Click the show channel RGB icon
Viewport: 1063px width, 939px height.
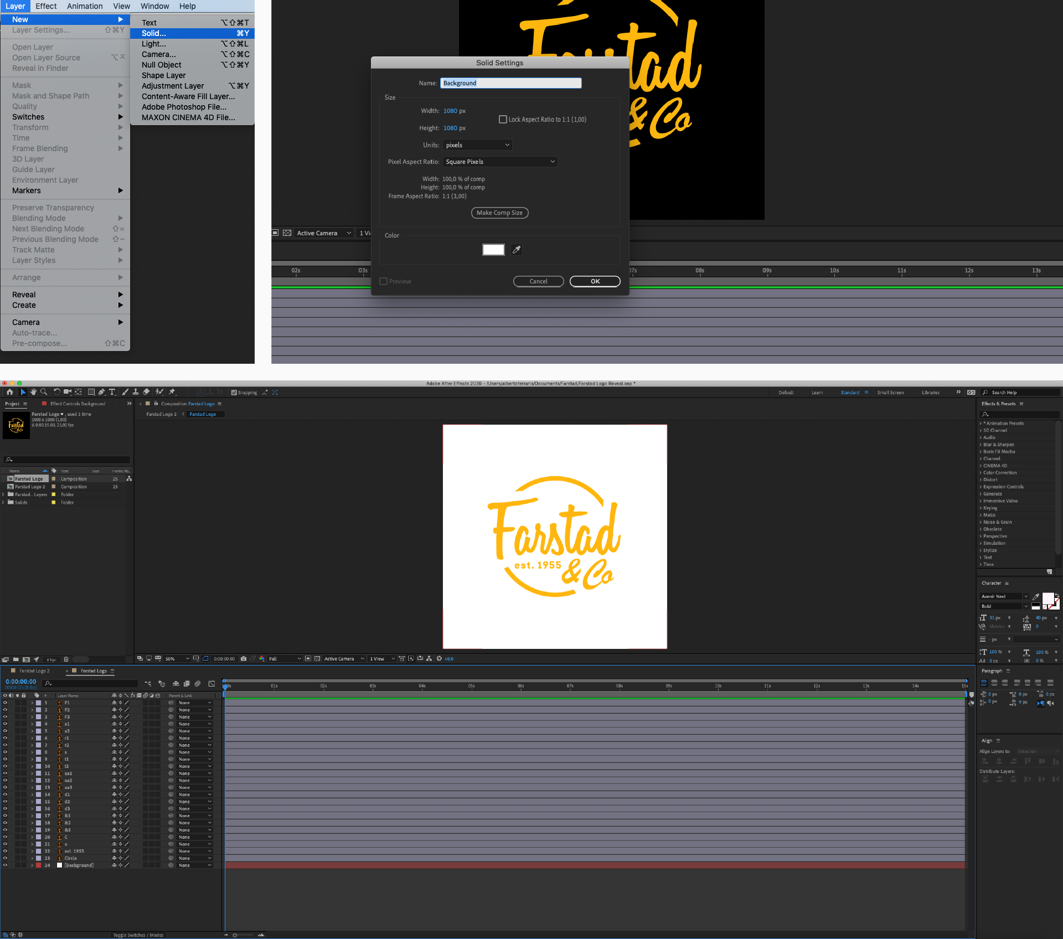click(x=262, y=659)
